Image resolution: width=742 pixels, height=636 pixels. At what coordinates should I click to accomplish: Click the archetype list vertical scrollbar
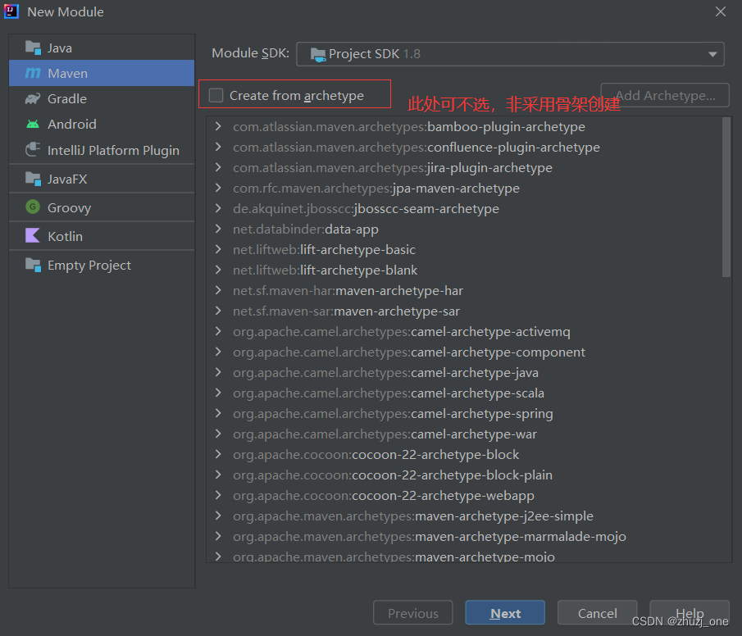click(x=726, y=197)
